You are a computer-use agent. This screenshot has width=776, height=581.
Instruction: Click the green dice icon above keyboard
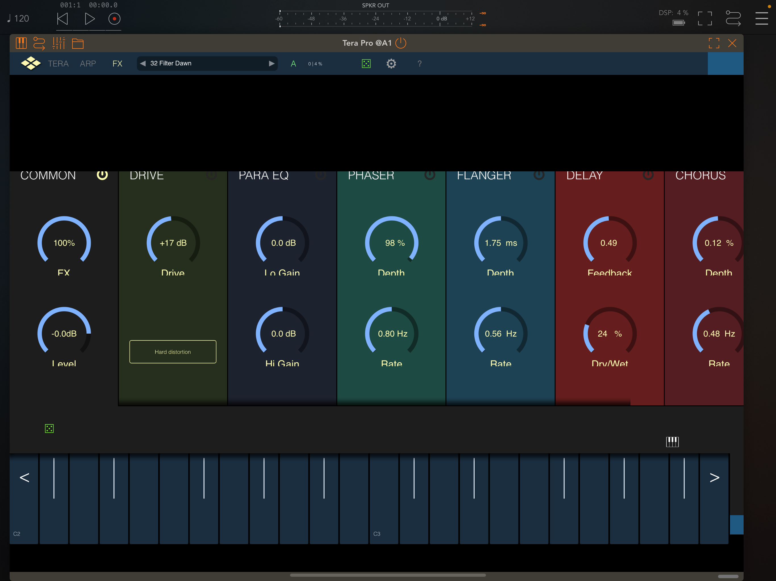coord(49,428)
